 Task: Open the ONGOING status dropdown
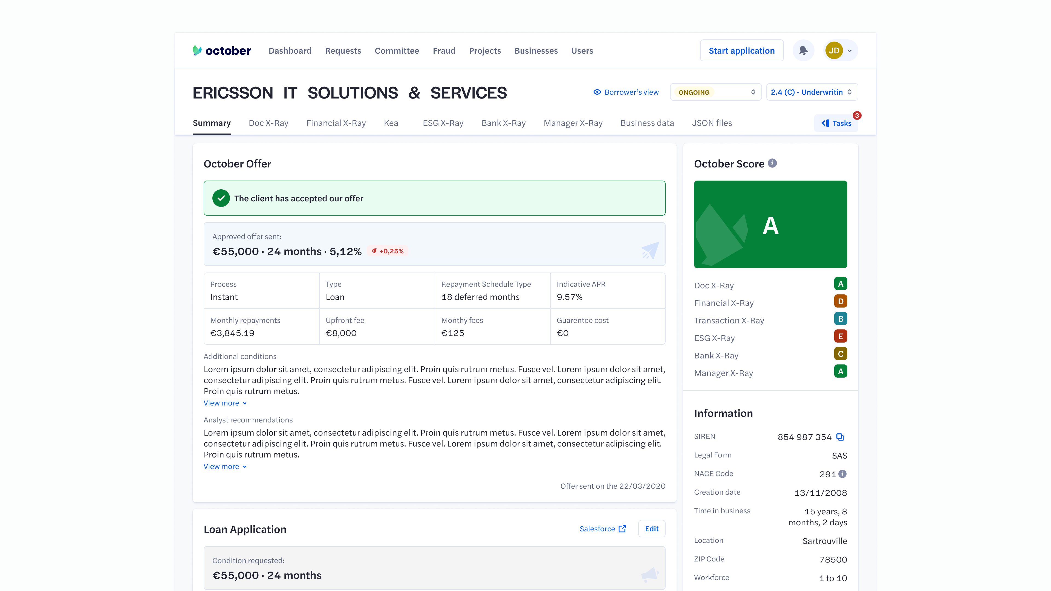click(x=715, y=92)
